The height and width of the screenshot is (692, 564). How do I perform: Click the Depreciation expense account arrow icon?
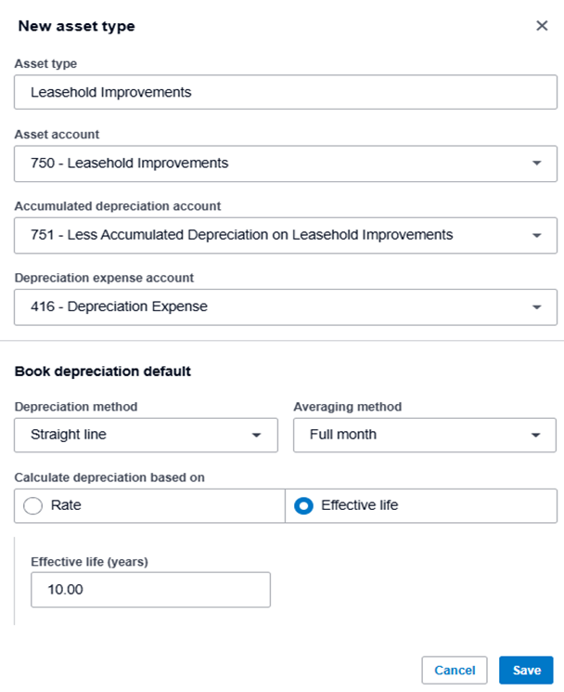pos(537,307)
